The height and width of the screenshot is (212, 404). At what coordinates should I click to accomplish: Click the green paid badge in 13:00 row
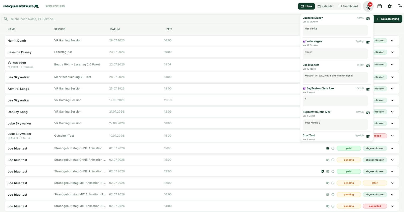pos(349,171)
